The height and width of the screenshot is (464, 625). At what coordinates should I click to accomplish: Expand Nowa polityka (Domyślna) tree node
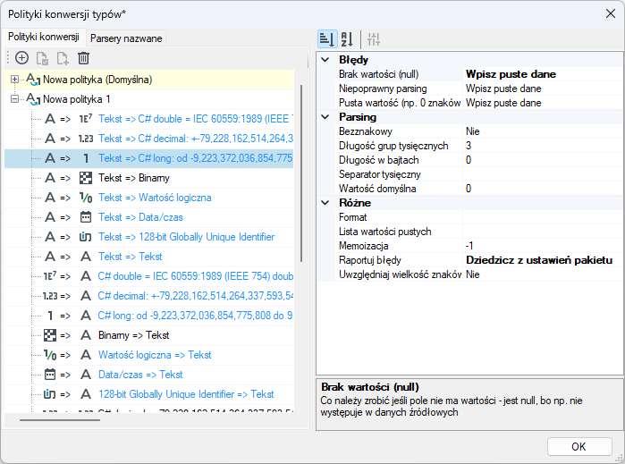click(14, 80)
